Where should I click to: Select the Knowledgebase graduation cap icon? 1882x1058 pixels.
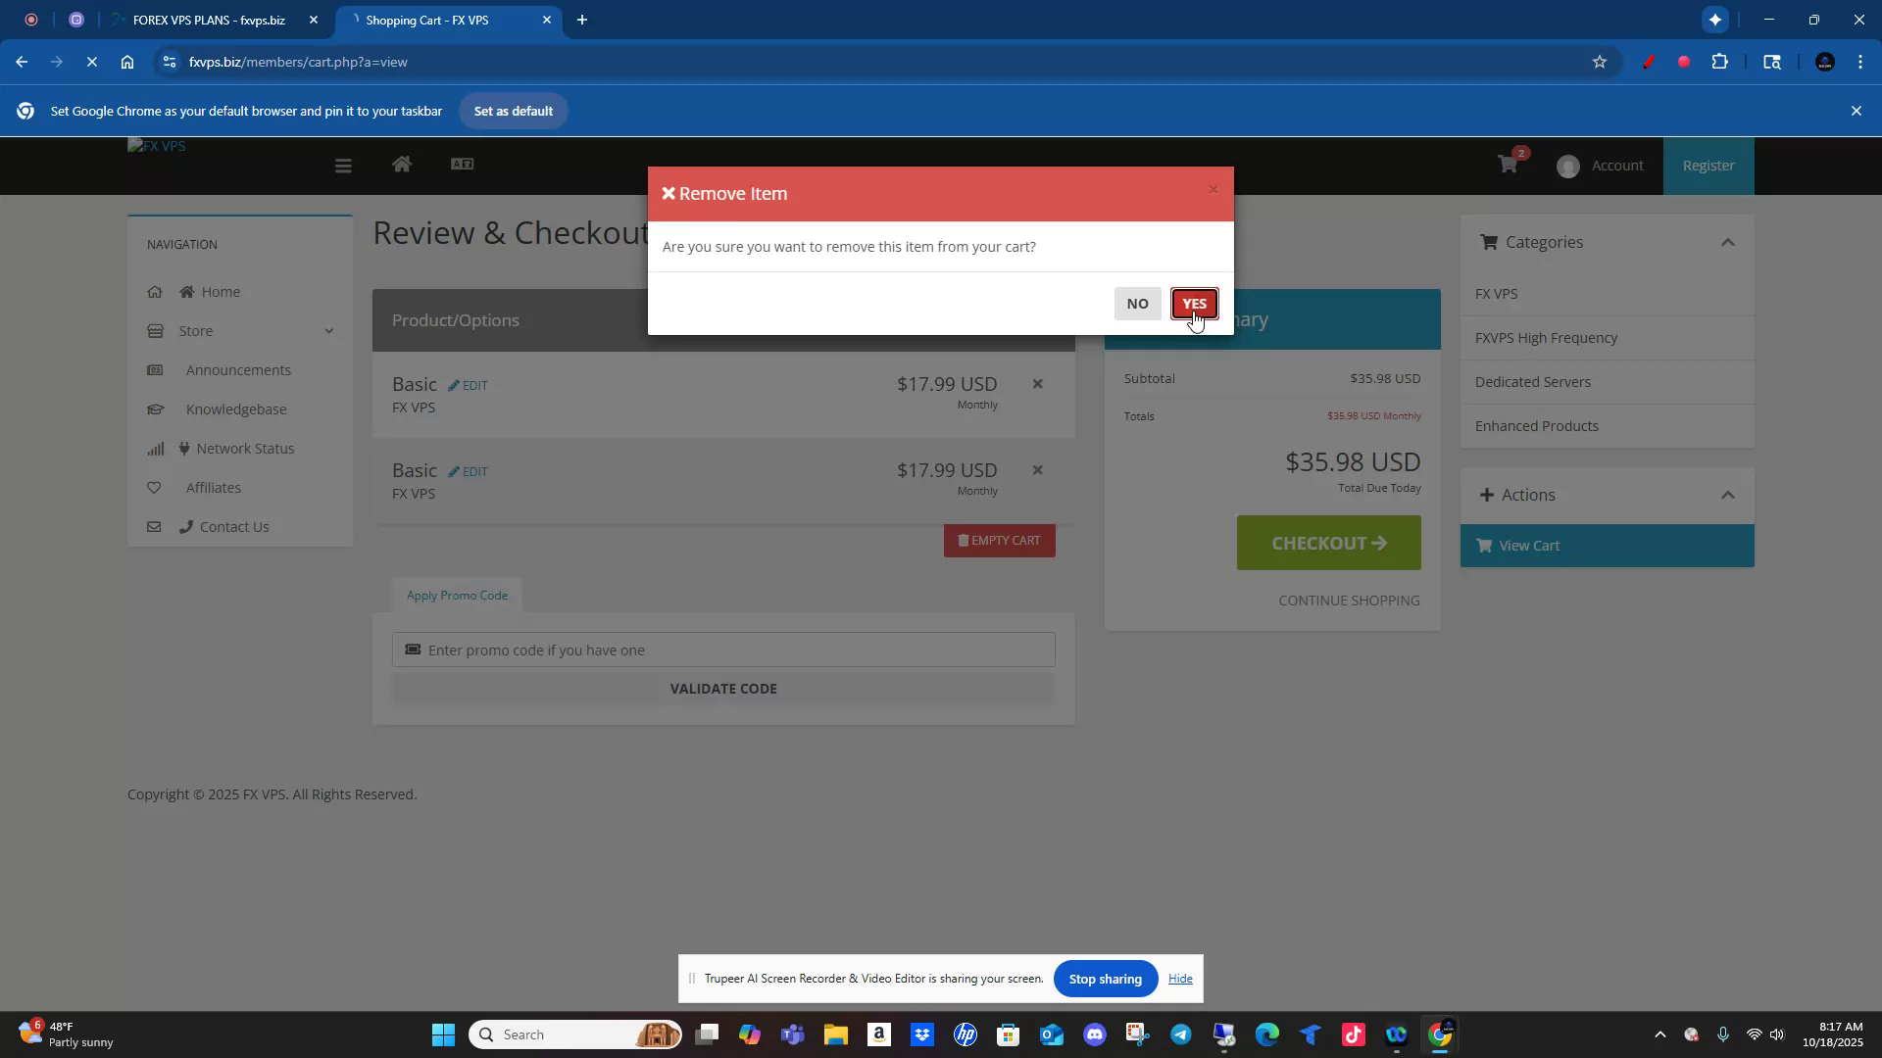[157, 409]
